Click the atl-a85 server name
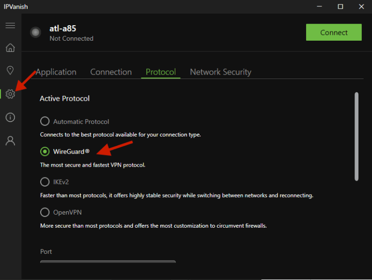Screen dimensions: 372x280 coord(63,29)
